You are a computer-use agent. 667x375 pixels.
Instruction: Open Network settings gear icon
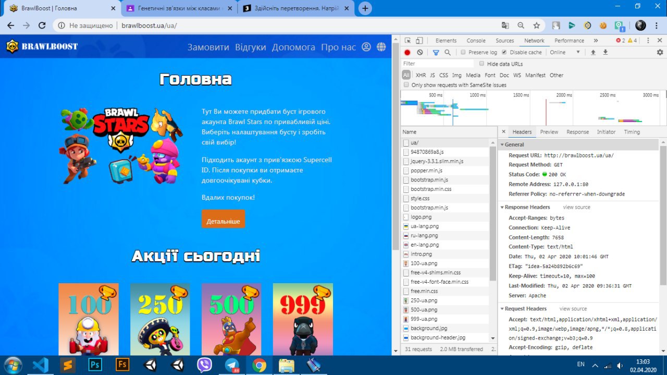[x=660, y=52]
